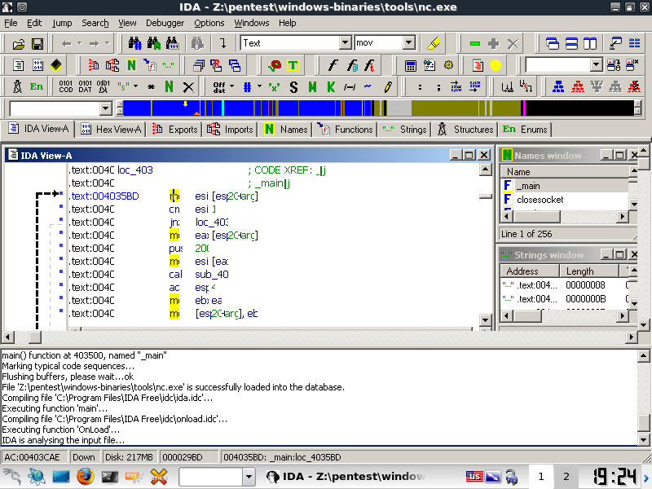Open the Options menu
The width and height of the screenshot is (652, 489).
pos(209,23)
